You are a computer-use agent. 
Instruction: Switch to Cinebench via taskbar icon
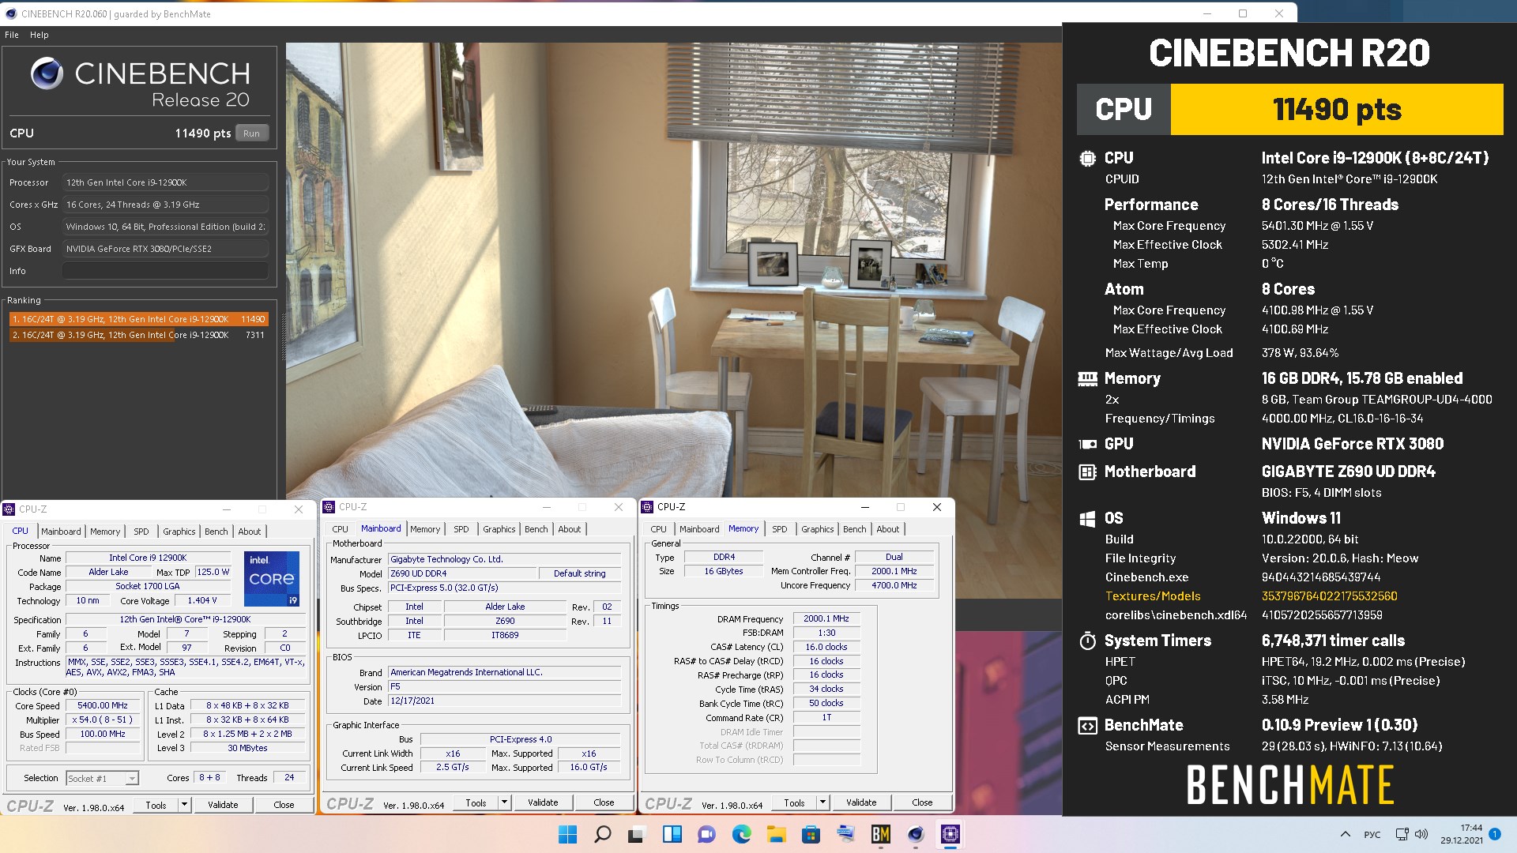pos(915,834)
